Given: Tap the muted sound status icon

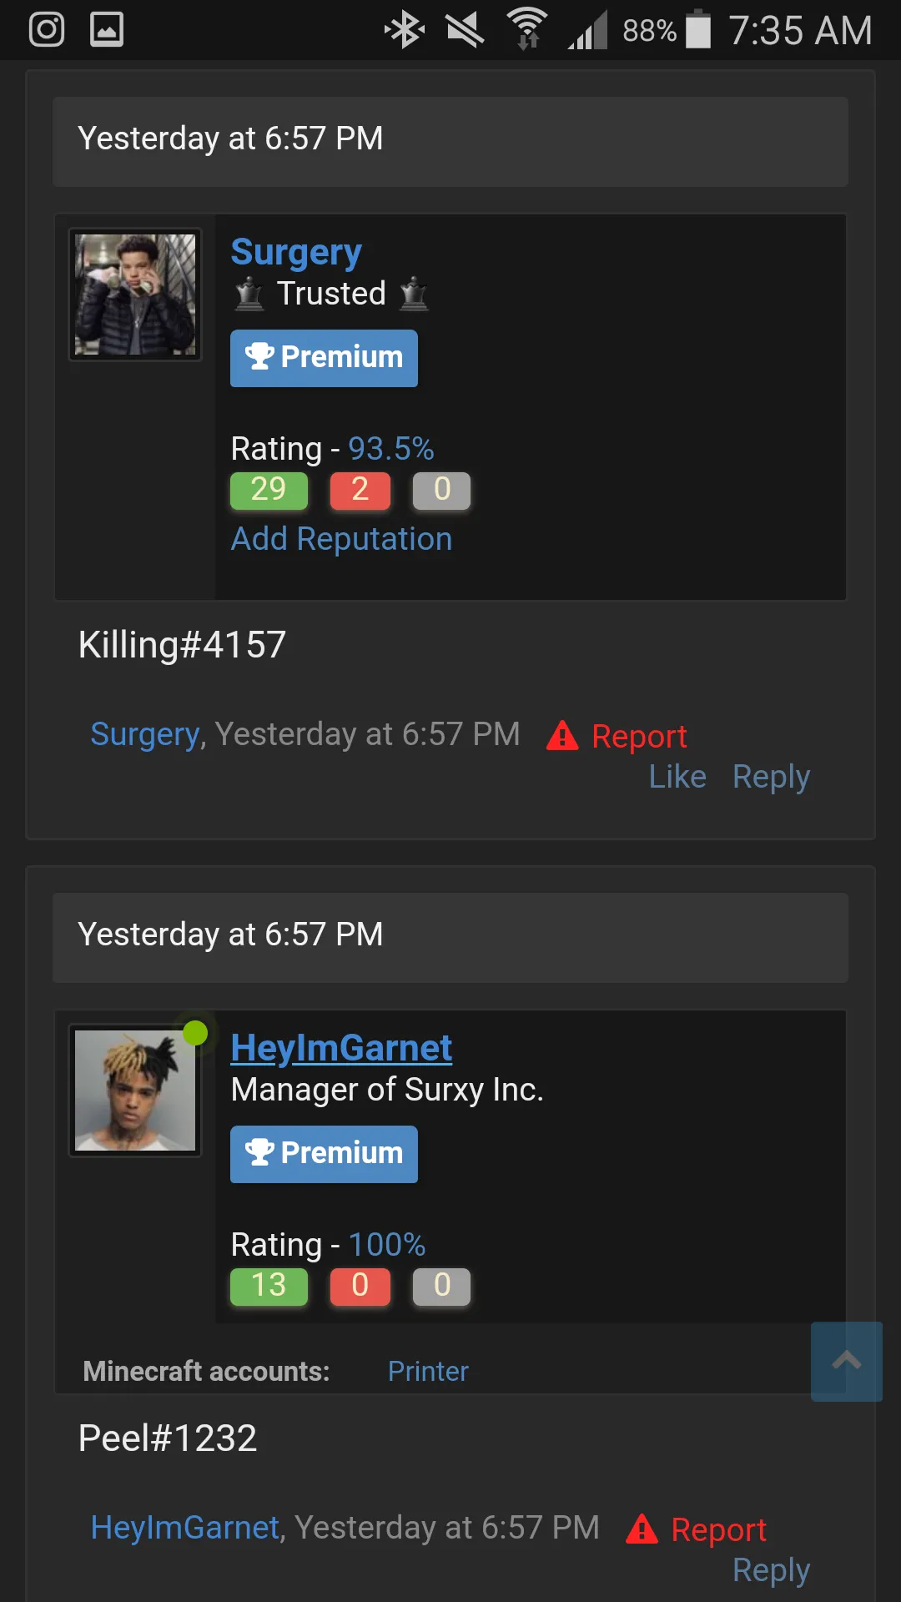Looking at the screenshot, I should click(465, 30).
